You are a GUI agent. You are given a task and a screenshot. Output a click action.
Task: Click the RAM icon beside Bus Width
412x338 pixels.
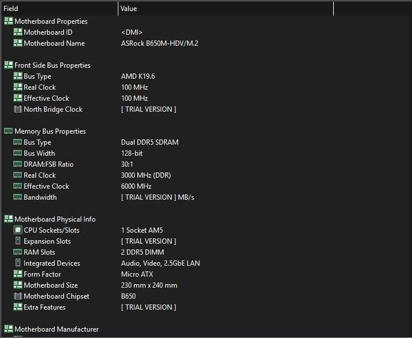click(x=17, y=153)
